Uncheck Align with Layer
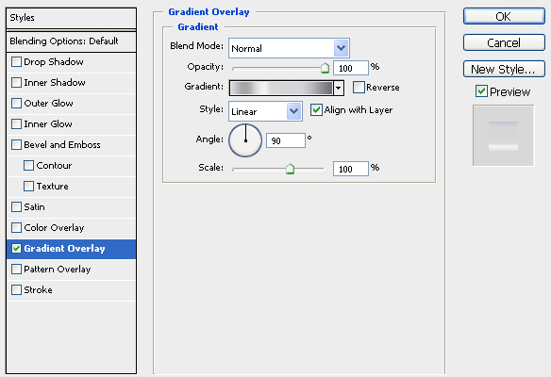 click(316, 110)
